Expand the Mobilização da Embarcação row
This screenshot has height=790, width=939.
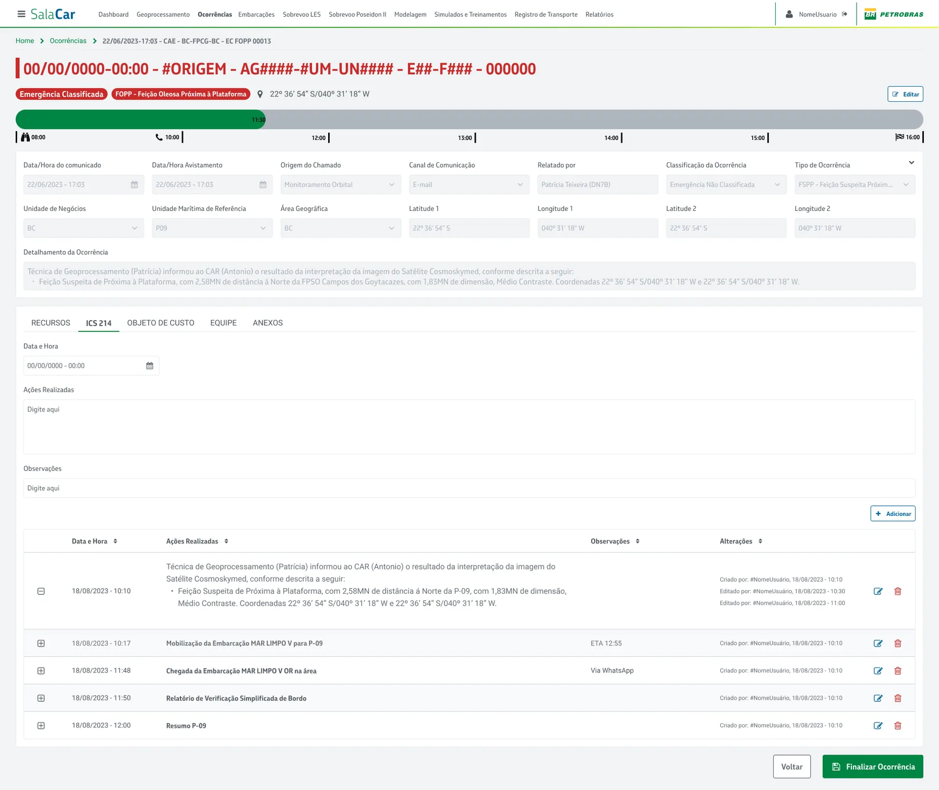[x=41, y=643]
